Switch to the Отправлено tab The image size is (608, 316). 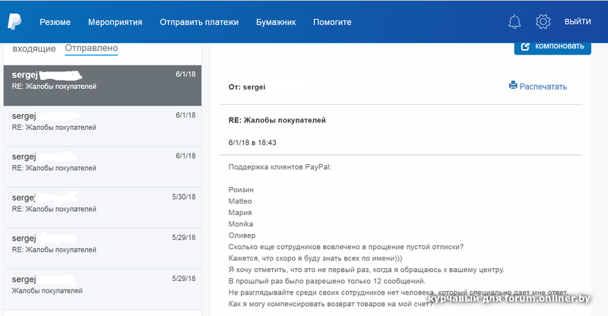pos(91,48)
